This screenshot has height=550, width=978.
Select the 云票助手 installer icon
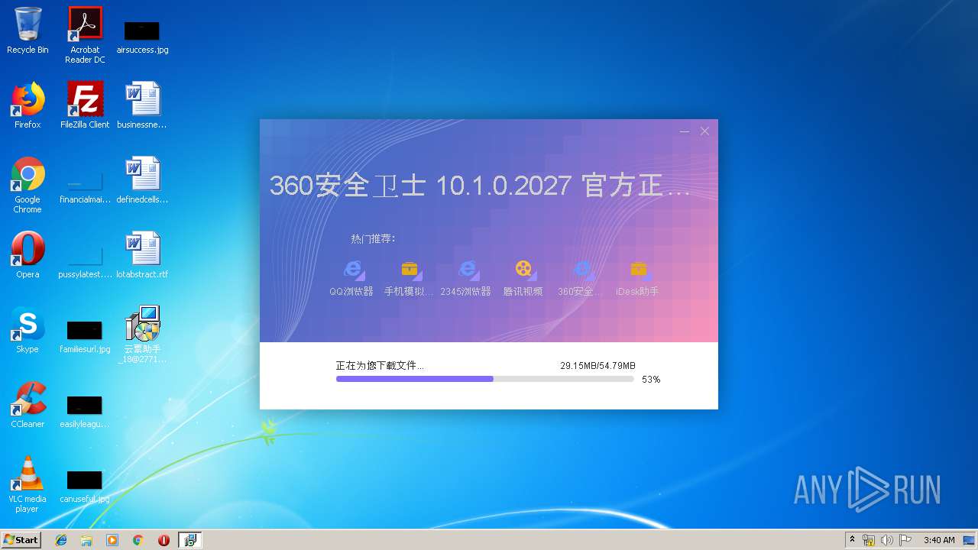(142, 335)
